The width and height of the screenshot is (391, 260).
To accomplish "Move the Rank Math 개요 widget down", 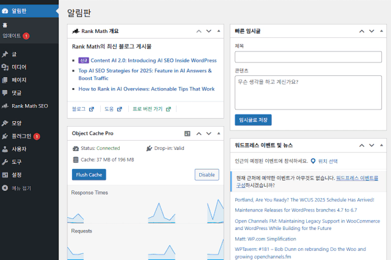I will pos(209,31).
